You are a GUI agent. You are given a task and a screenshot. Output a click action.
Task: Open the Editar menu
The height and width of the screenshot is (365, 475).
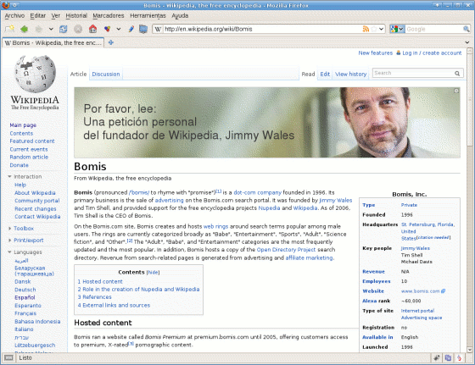click(x=38, y=16)
